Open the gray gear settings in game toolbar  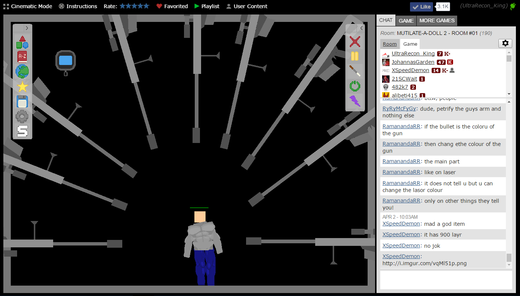(x=22, y=116)
